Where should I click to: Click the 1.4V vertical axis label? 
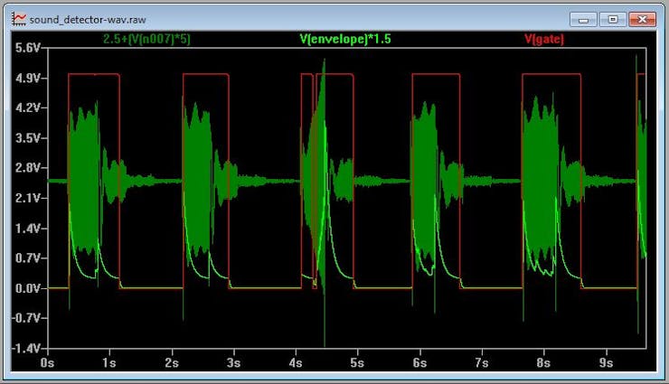click(x=27, y=229)
